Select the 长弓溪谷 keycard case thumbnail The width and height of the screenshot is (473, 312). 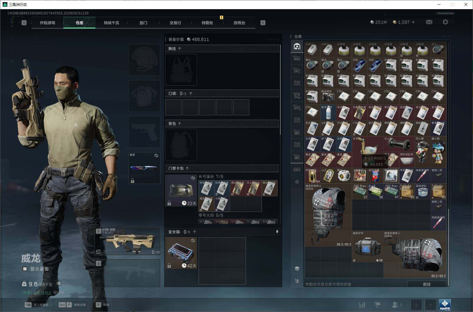[x=181, y=190]
